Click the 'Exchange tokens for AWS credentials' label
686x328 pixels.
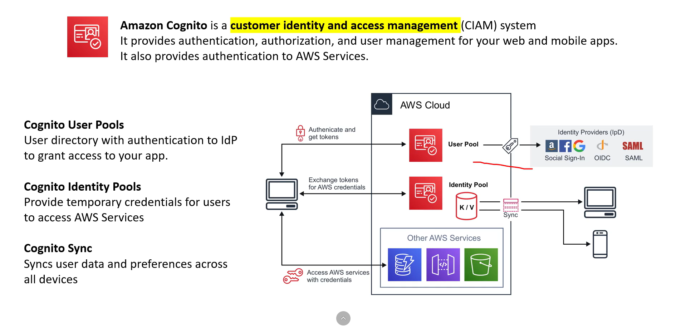pyautogui.click(x=337, y=183)
